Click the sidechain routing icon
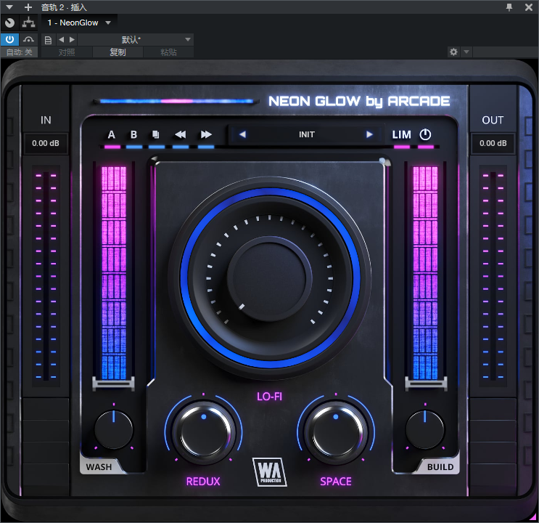Image resolution: width=539 pixels, height=523 pixels. coord(28,23)
